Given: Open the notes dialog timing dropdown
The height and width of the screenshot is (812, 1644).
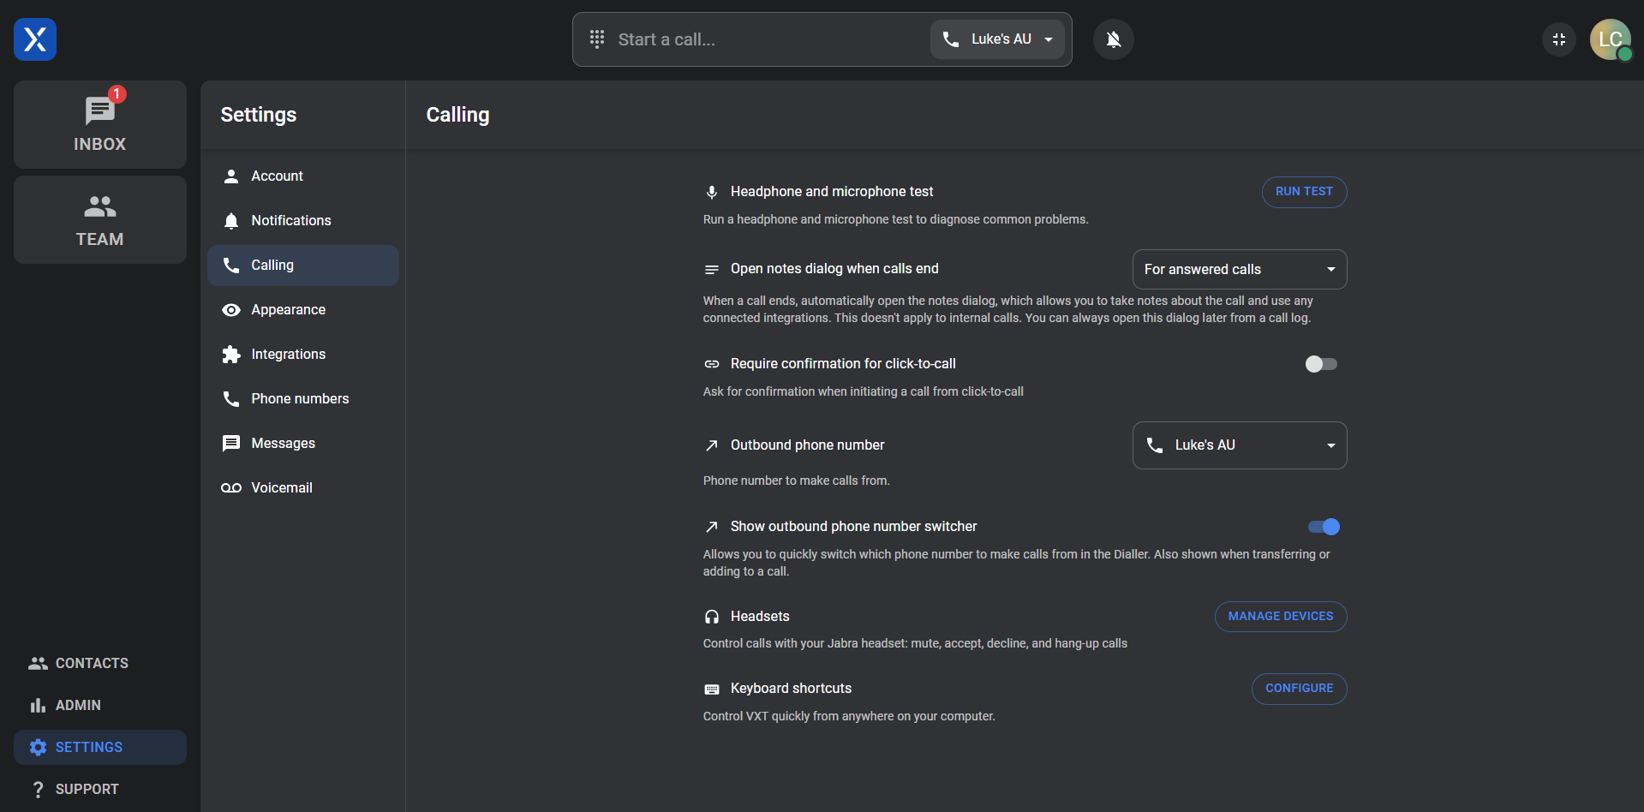Looking at the screenshot, I should click(1239, 269).
